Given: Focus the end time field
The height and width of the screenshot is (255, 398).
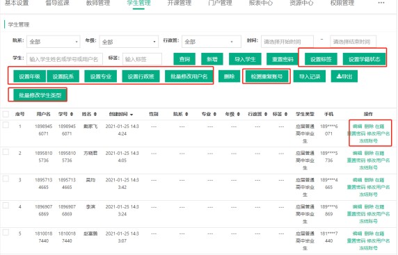Looking at the screenshot, I should pyautogui.click(x=353, y=42).
